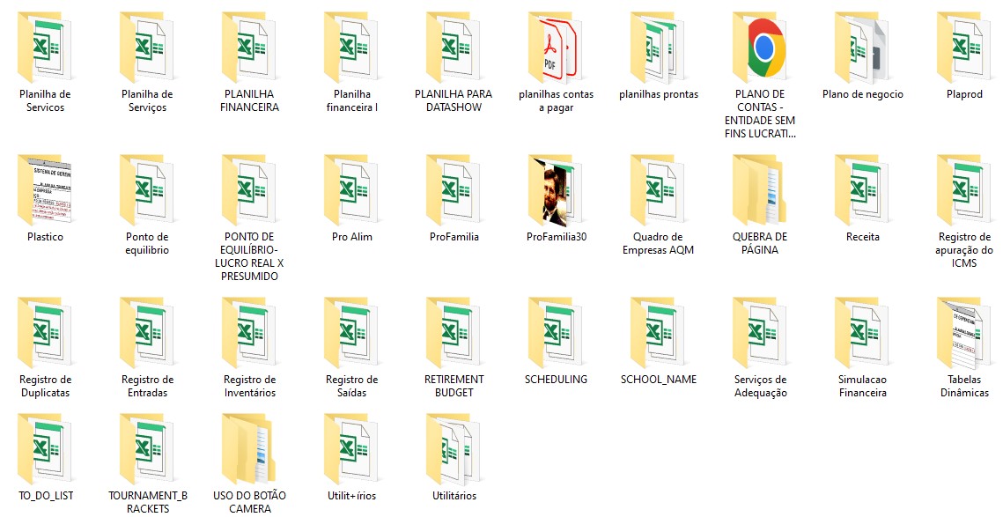
Task: Select the TOURNAMENT_BRACKETS folder icon
Action: (148, 447)
